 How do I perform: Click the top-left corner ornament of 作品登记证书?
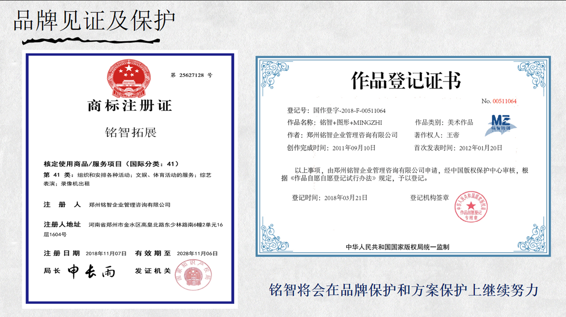coord(274,74)
